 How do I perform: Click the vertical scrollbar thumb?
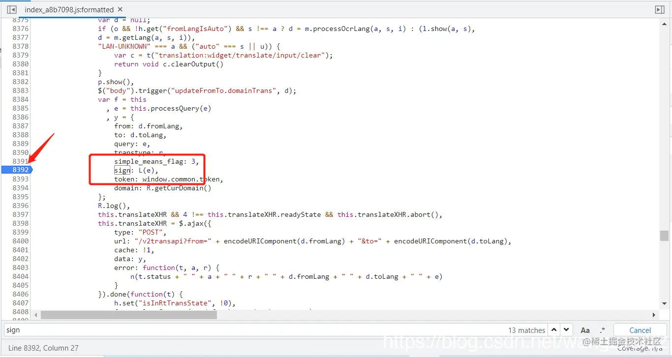pyautogui.click(x=664, y=236)
